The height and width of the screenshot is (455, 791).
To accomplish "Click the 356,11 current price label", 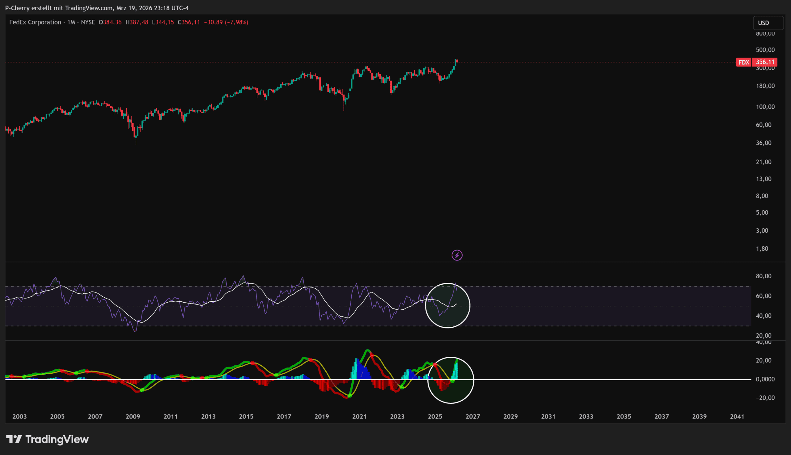I will coord(765,62).
